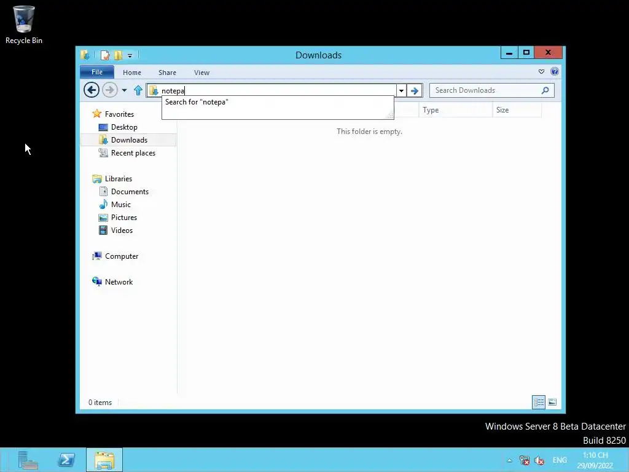Screen dimensions: 629x472
Task: Launch PowerShell from the taskbar
Action: (66, 460)
